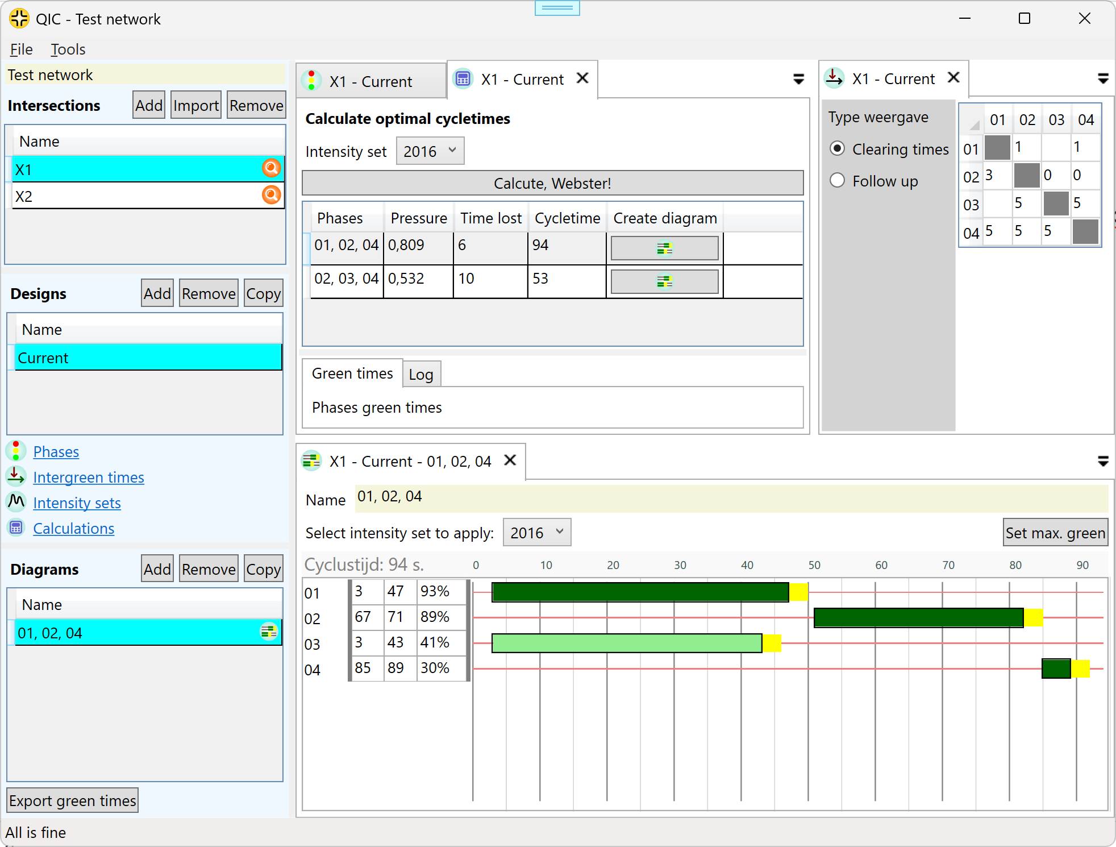Switch to the Green times tab
Screen dimensions: 1116x847
pos(352,373)
